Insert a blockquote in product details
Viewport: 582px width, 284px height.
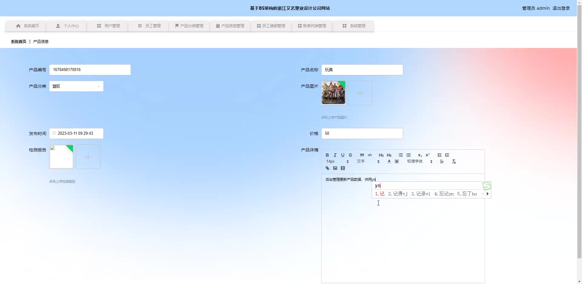(362, 155)
